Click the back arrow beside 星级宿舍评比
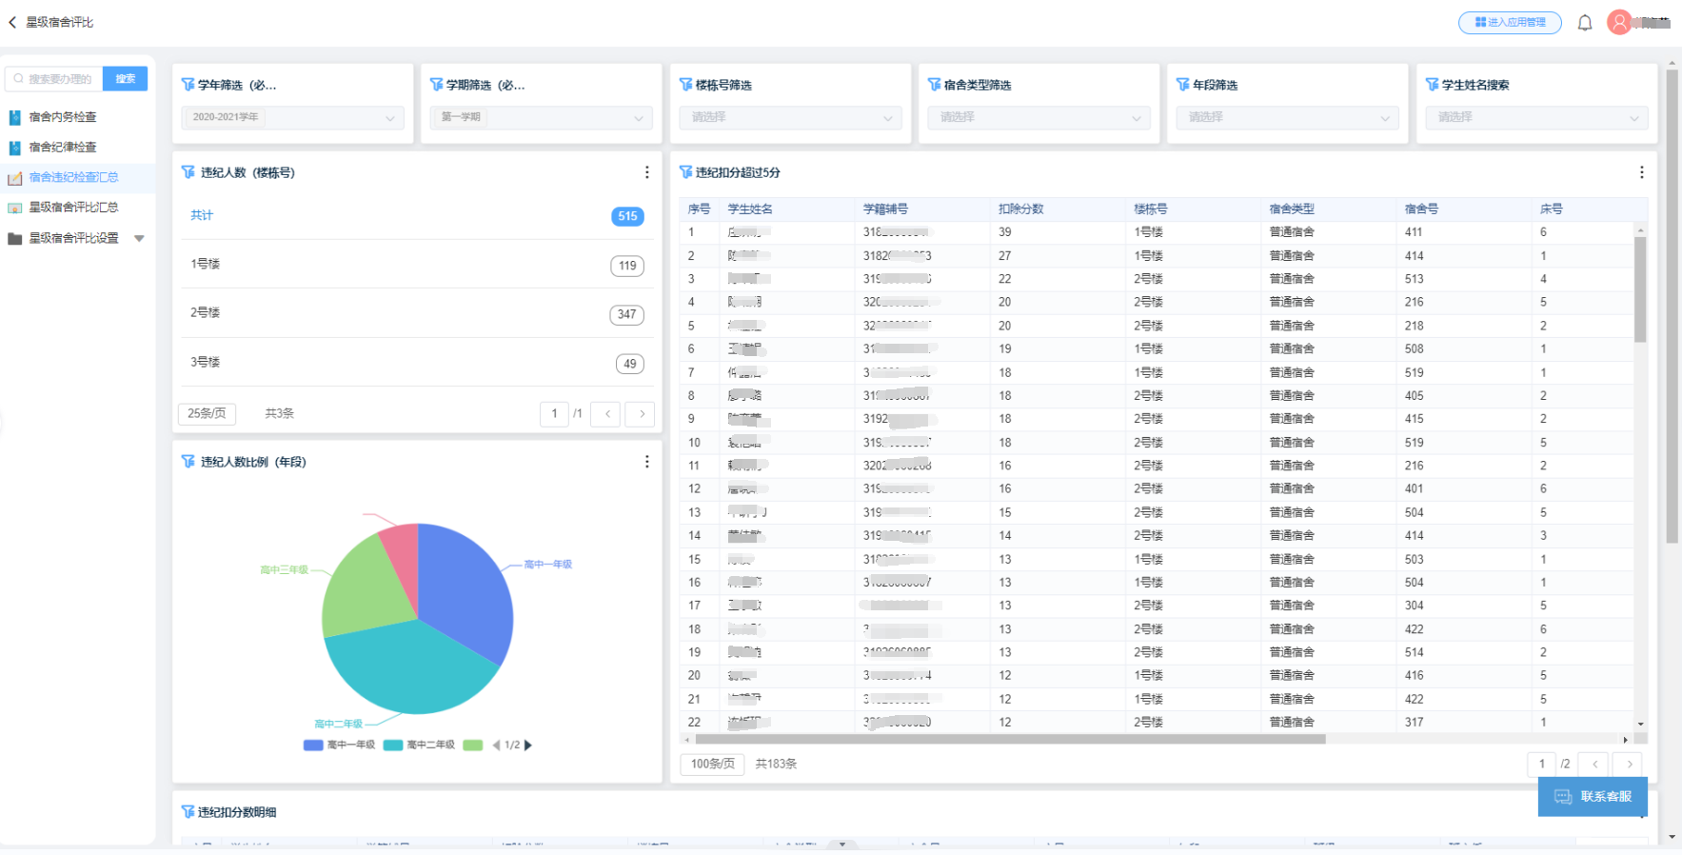The height and width of the screenshot is (855, 1682). pyautogui.click(x=12, y=22)
